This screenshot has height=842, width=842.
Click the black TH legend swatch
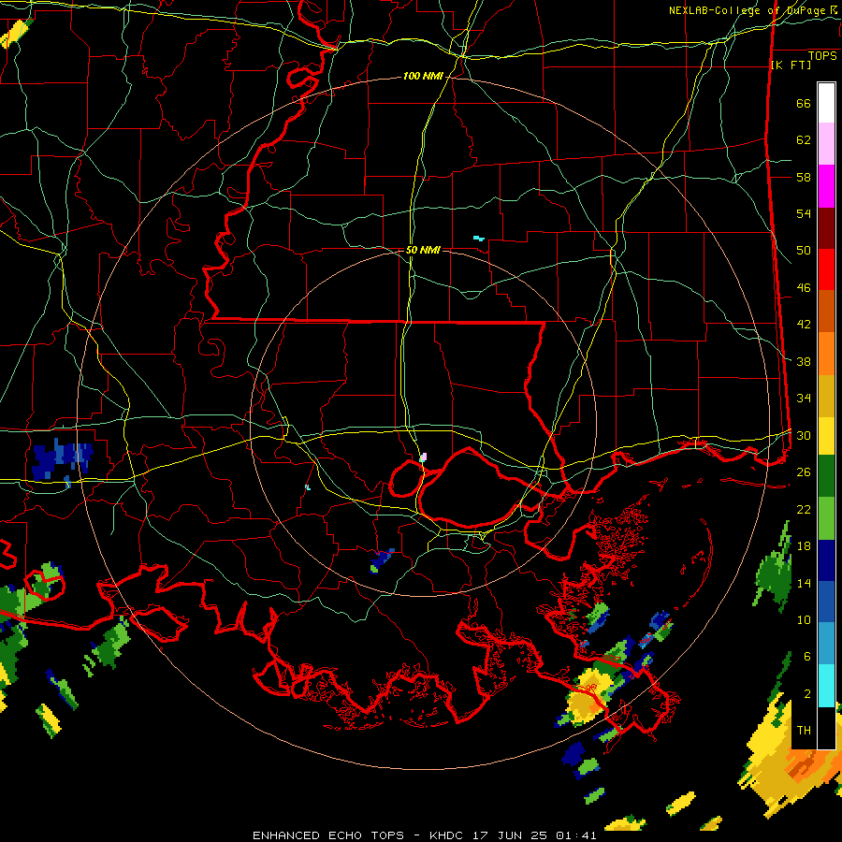tap(826, 728)
